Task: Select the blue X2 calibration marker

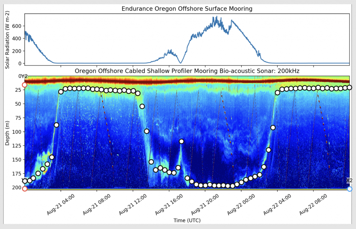Action: tap(350, 189)
